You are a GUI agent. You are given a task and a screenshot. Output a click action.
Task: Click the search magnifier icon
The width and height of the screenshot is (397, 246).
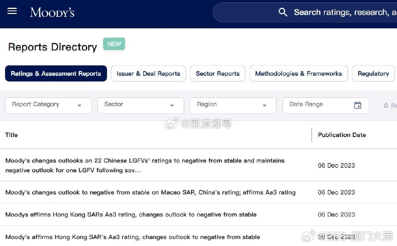[283, 12]
